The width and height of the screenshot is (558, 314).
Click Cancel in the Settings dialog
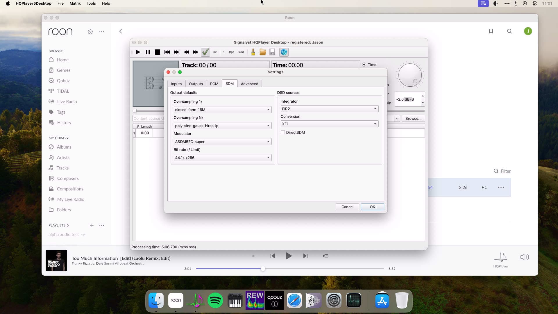[347, 207]
